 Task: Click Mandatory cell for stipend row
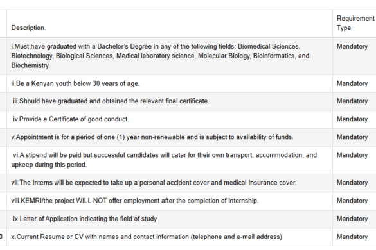coord(352,155)
